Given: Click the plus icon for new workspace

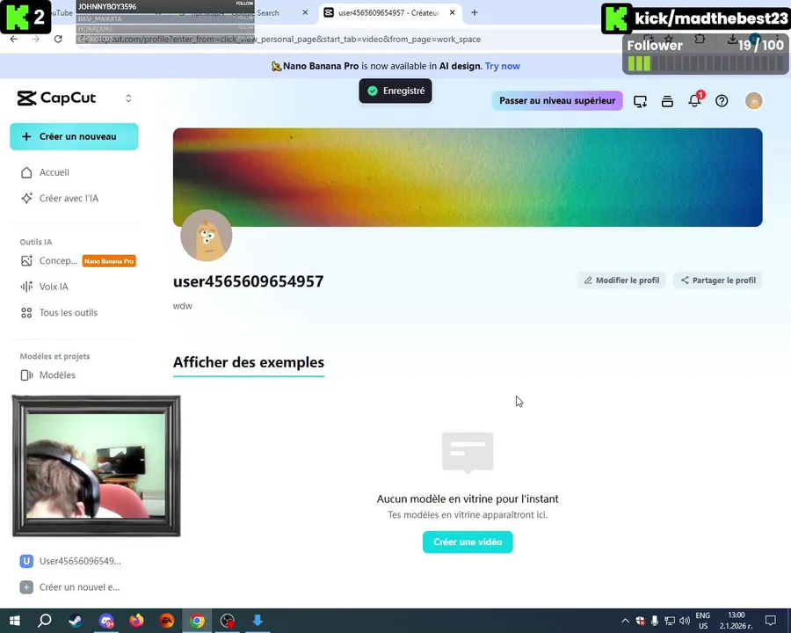Looking at the screenshot, I should coord(26,587).
